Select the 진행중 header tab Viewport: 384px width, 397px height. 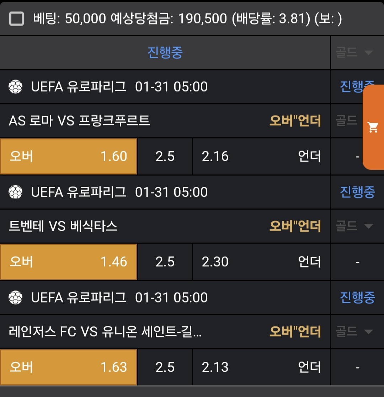pyautogui.click(x=165, y=53)
